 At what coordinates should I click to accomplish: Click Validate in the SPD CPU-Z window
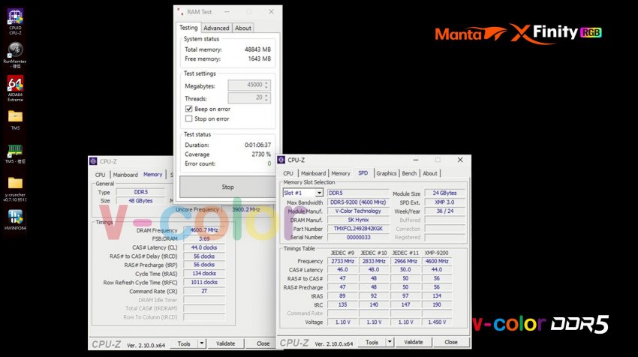click(414, 342)
